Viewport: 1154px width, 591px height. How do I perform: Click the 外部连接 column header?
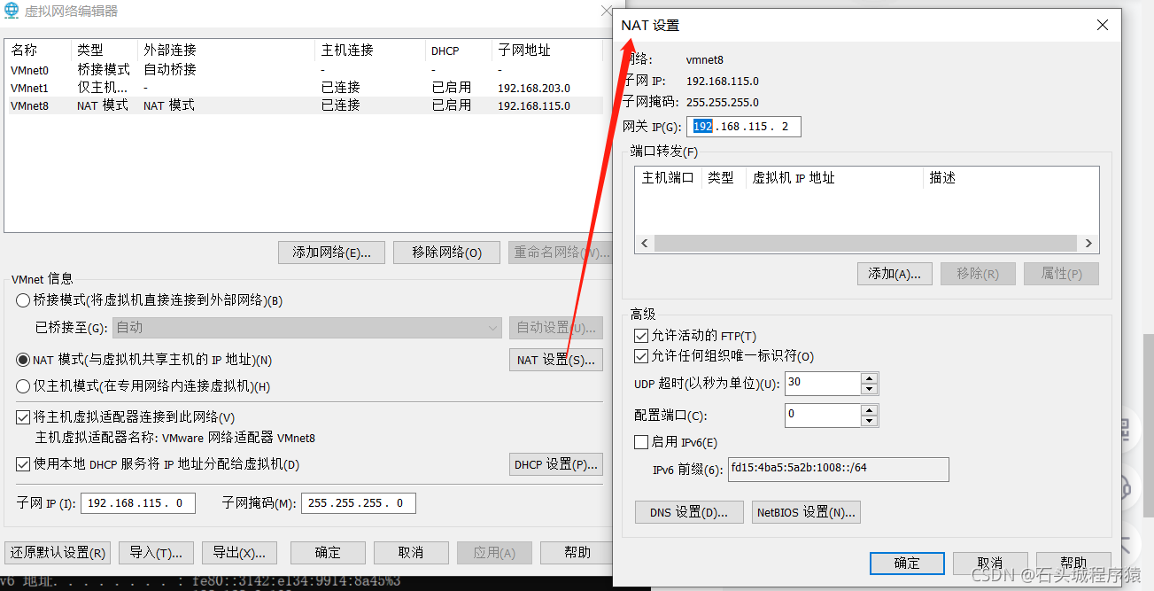[227, 51]
